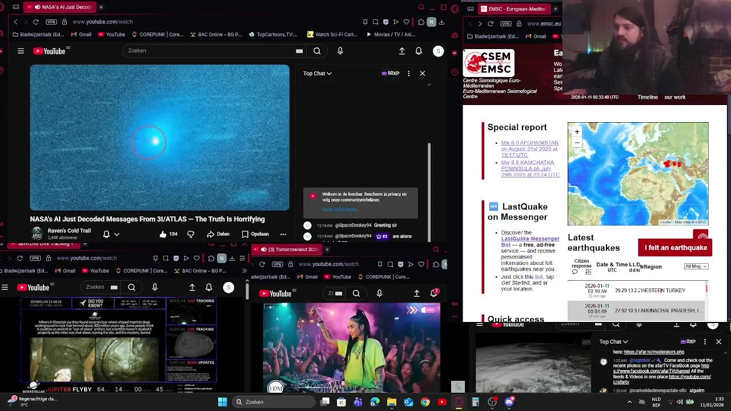Open easy setup menu in 3I/ATLAS window toolbar
This screenshot has height=411, width=731.
tap(242, 258)
